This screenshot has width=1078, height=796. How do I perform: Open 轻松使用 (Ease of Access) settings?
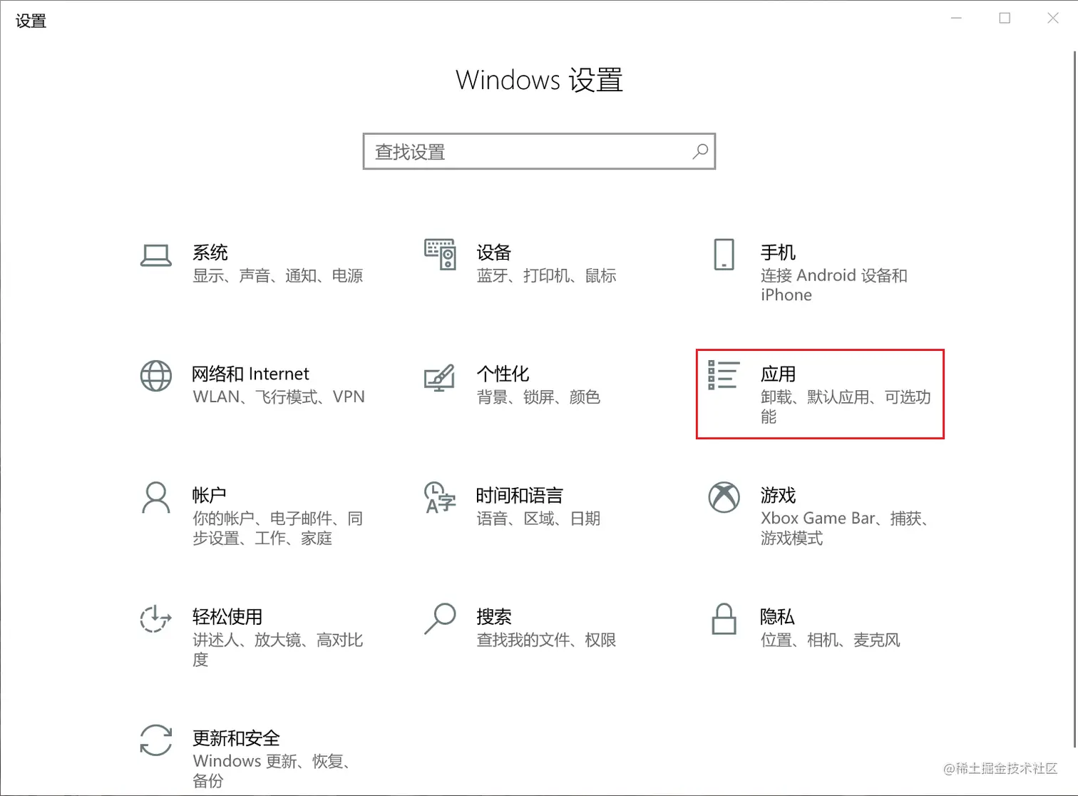click(155, 618)
